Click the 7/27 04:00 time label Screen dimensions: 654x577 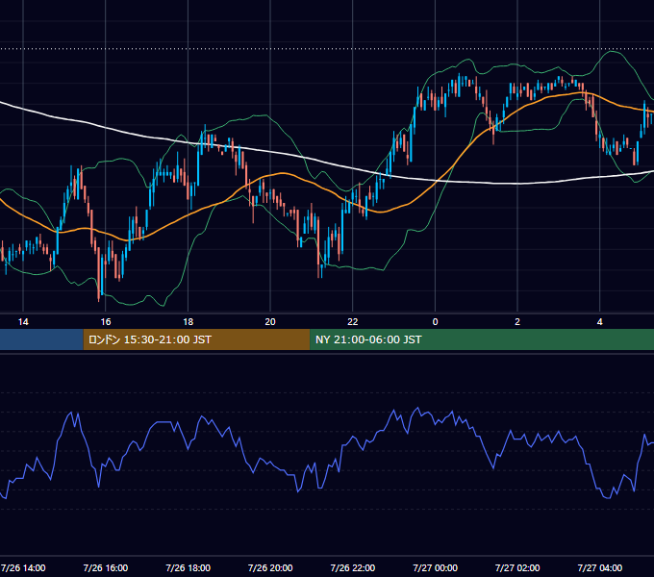(600, 567)
